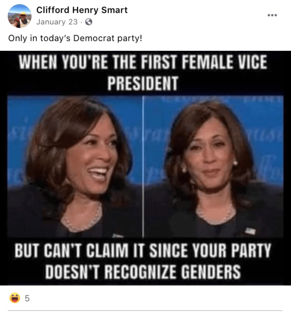The height and width of the screenshot is (312, 291).
Task: View reactions list via count 5
Action: (x=27, y=298)
